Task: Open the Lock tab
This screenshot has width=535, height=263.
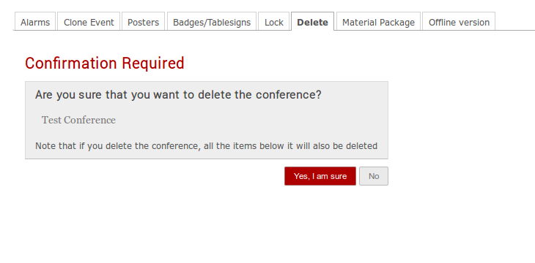Action: pyautogui.click(x=273, y=22)
